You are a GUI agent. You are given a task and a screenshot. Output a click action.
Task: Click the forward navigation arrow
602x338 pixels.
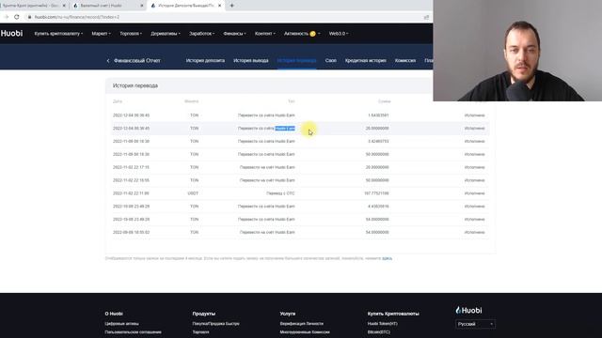[x=7, y=17]
